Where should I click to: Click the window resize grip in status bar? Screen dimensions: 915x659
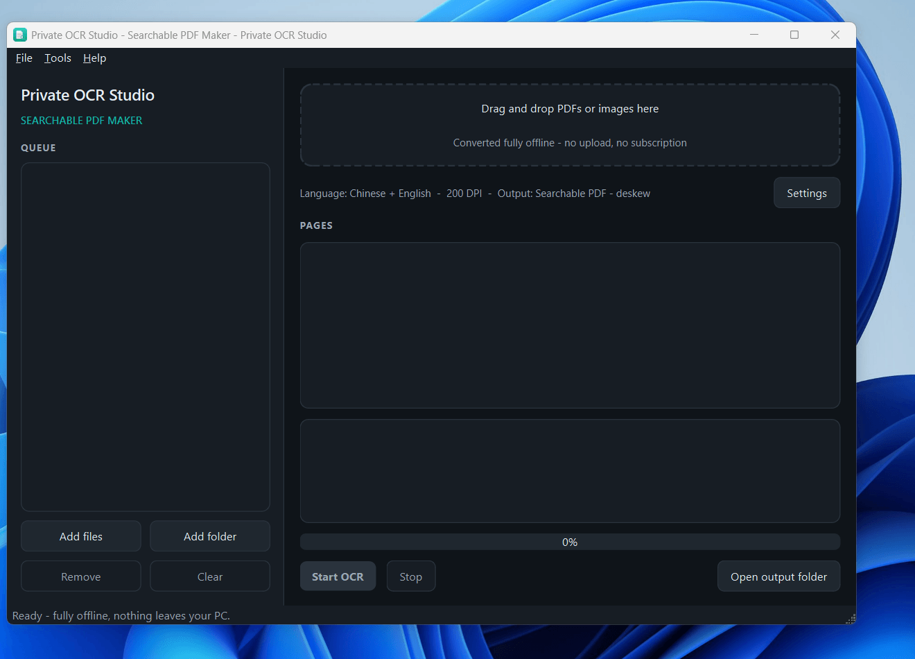click(x=851, y=619)
